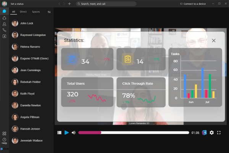Open the Teams icon in sidebar
The width and height of the screenshot is (229, 153).
click(4, 18)
